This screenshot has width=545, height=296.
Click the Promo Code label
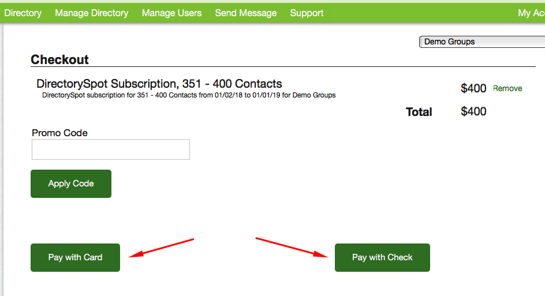59,133
